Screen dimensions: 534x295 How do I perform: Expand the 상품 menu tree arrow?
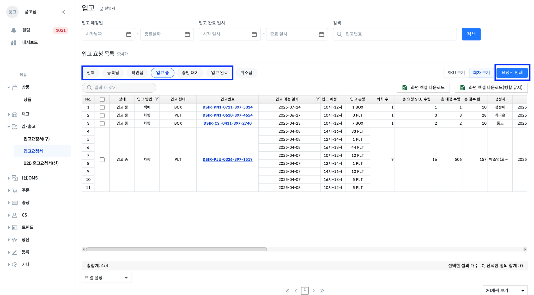point(9,87)
